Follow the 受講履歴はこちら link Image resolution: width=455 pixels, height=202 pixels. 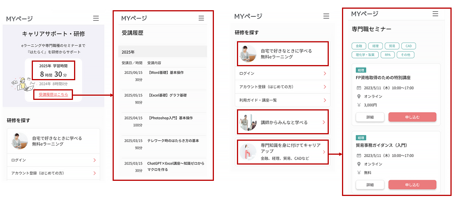(53, 95)
